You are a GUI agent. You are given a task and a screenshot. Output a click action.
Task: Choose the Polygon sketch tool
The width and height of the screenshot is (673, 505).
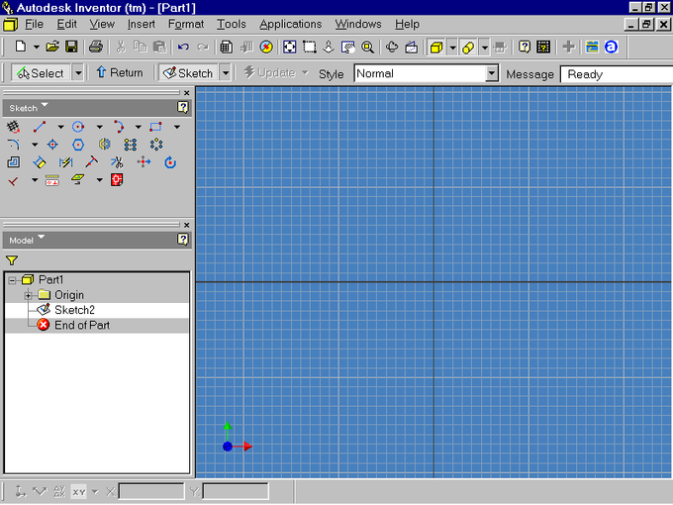pos(78,145)
